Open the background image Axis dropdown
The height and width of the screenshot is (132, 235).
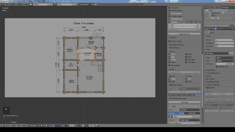[x=190, y=110]
